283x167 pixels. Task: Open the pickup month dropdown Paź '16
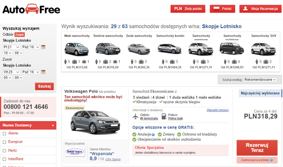[30, 47]
